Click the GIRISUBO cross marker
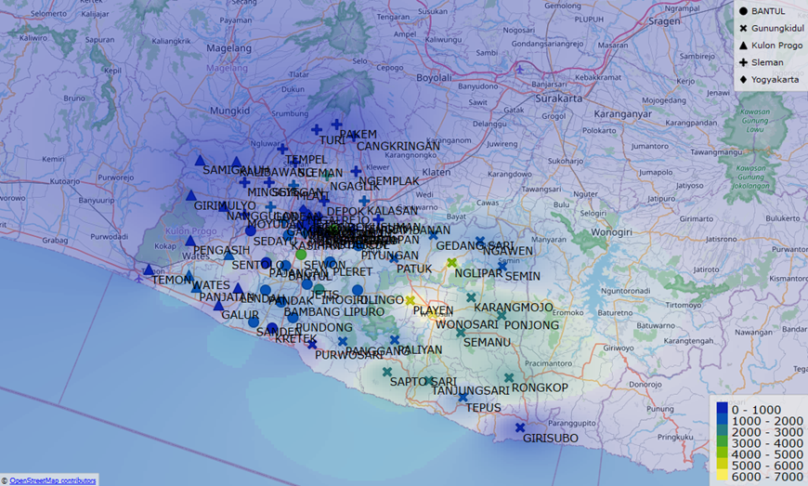This screenshot has width=808, height=486. [520, 427]
